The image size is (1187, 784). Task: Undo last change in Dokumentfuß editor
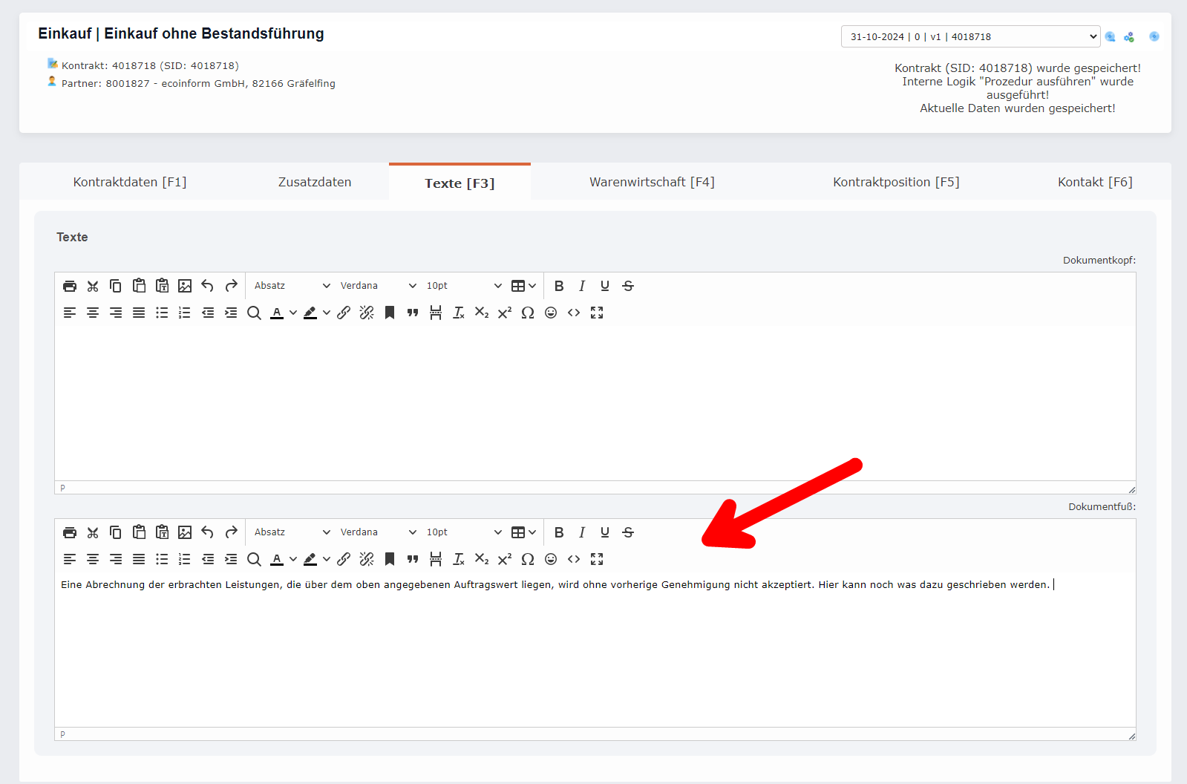208,532
